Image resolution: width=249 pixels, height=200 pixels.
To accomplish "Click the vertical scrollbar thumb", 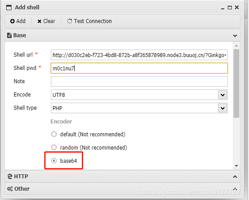I will pos(236,83).
